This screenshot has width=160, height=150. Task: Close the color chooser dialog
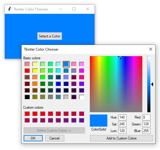(151, 49)
